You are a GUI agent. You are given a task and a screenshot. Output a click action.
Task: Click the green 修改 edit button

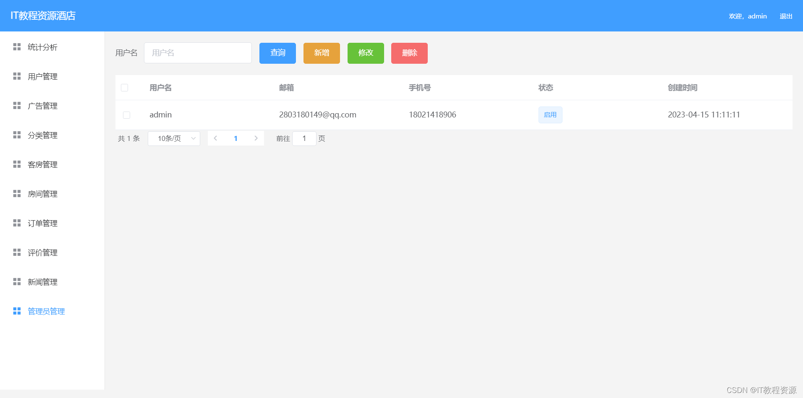click(366, 53)
